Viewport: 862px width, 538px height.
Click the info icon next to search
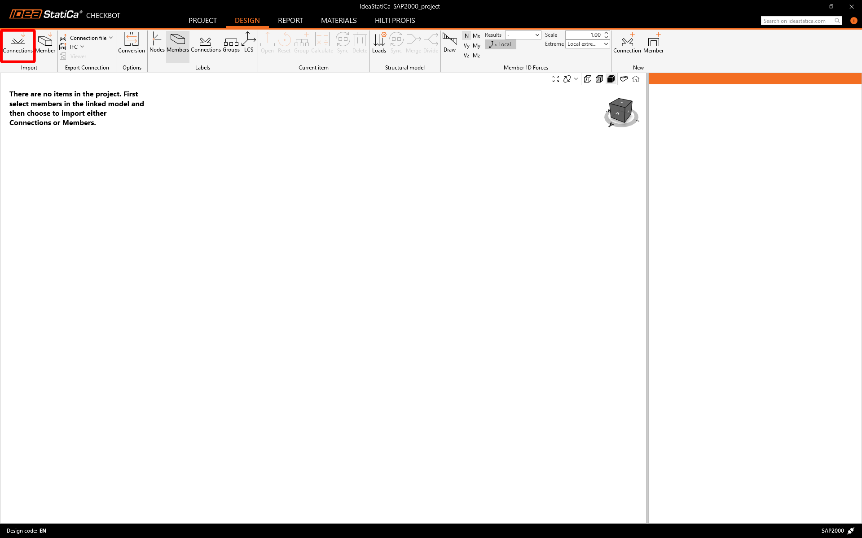pyautogui.click(x=853, y=21)
